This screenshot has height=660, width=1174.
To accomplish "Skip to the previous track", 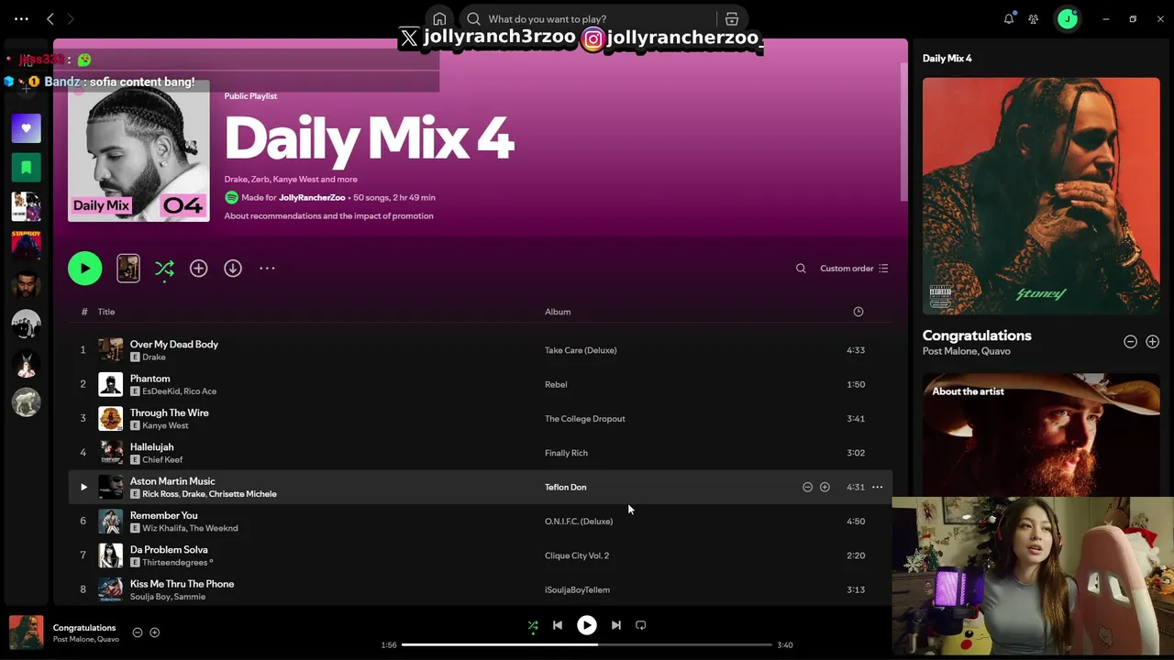I will [558, 625].
